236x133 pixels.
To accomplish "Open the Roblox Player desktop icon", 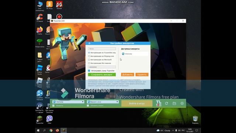I will [x=40, y=82].
